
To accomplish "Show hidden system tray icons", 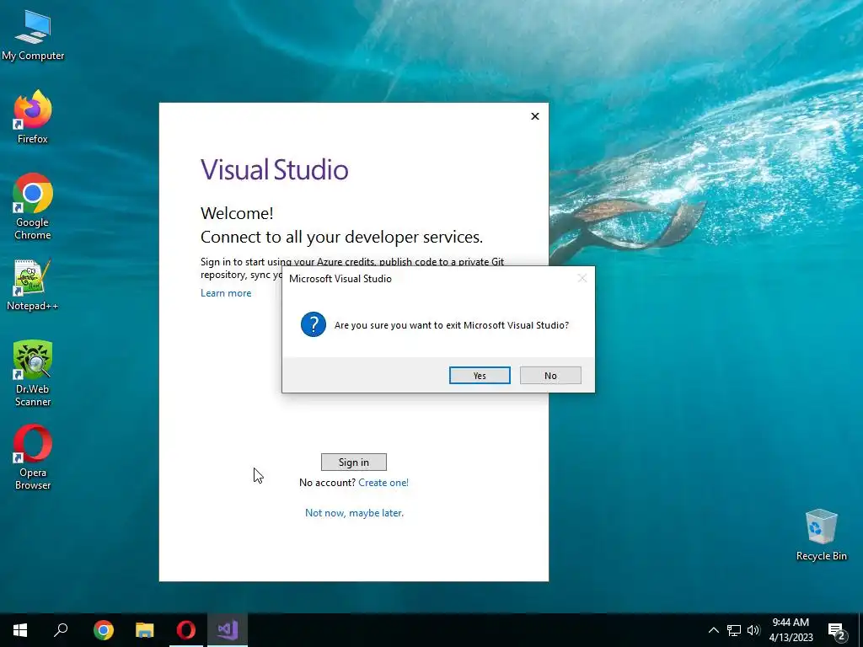I will [x=713, y=630].
